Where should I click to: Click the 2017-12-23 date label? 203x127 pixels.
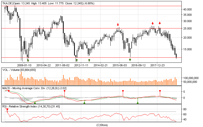click(x=157, y=65)
